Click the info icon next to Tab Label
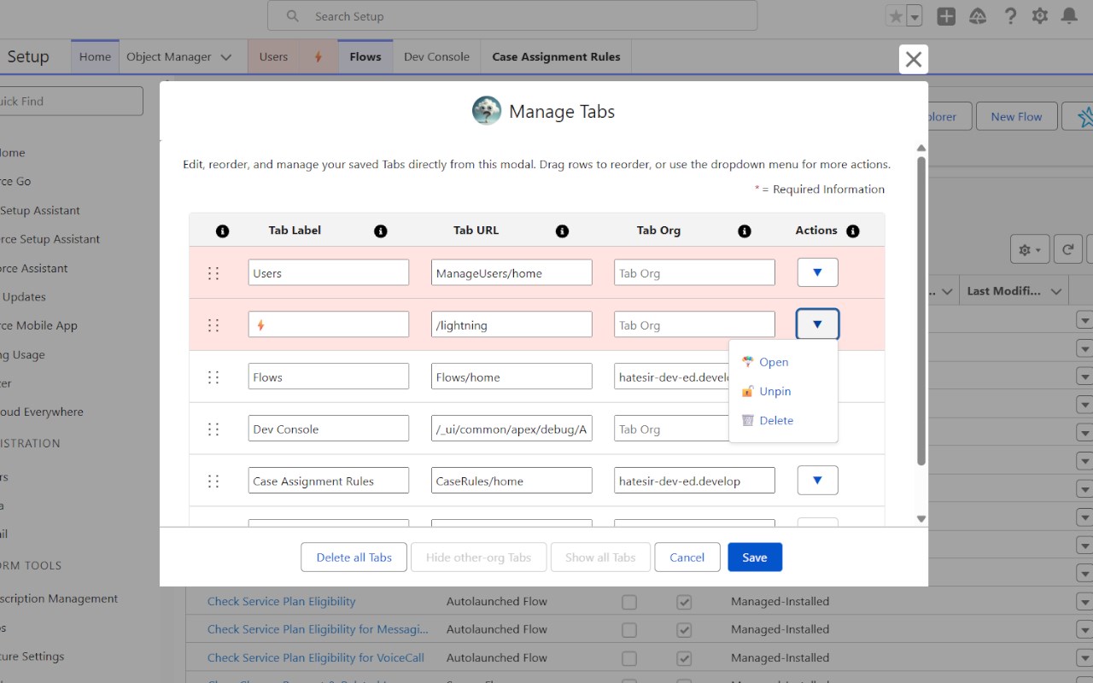1093x683 pixels. (x=381, y=231)
